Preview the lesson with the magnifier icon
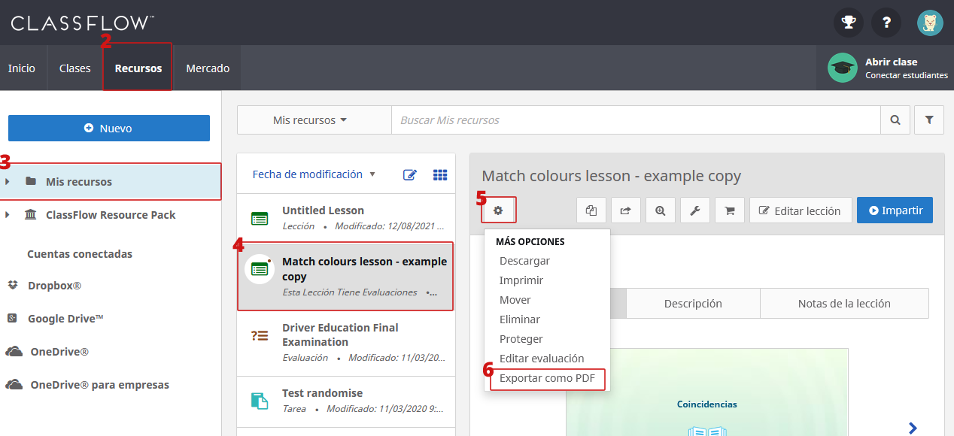954x436 pixels. click(660, 210)
